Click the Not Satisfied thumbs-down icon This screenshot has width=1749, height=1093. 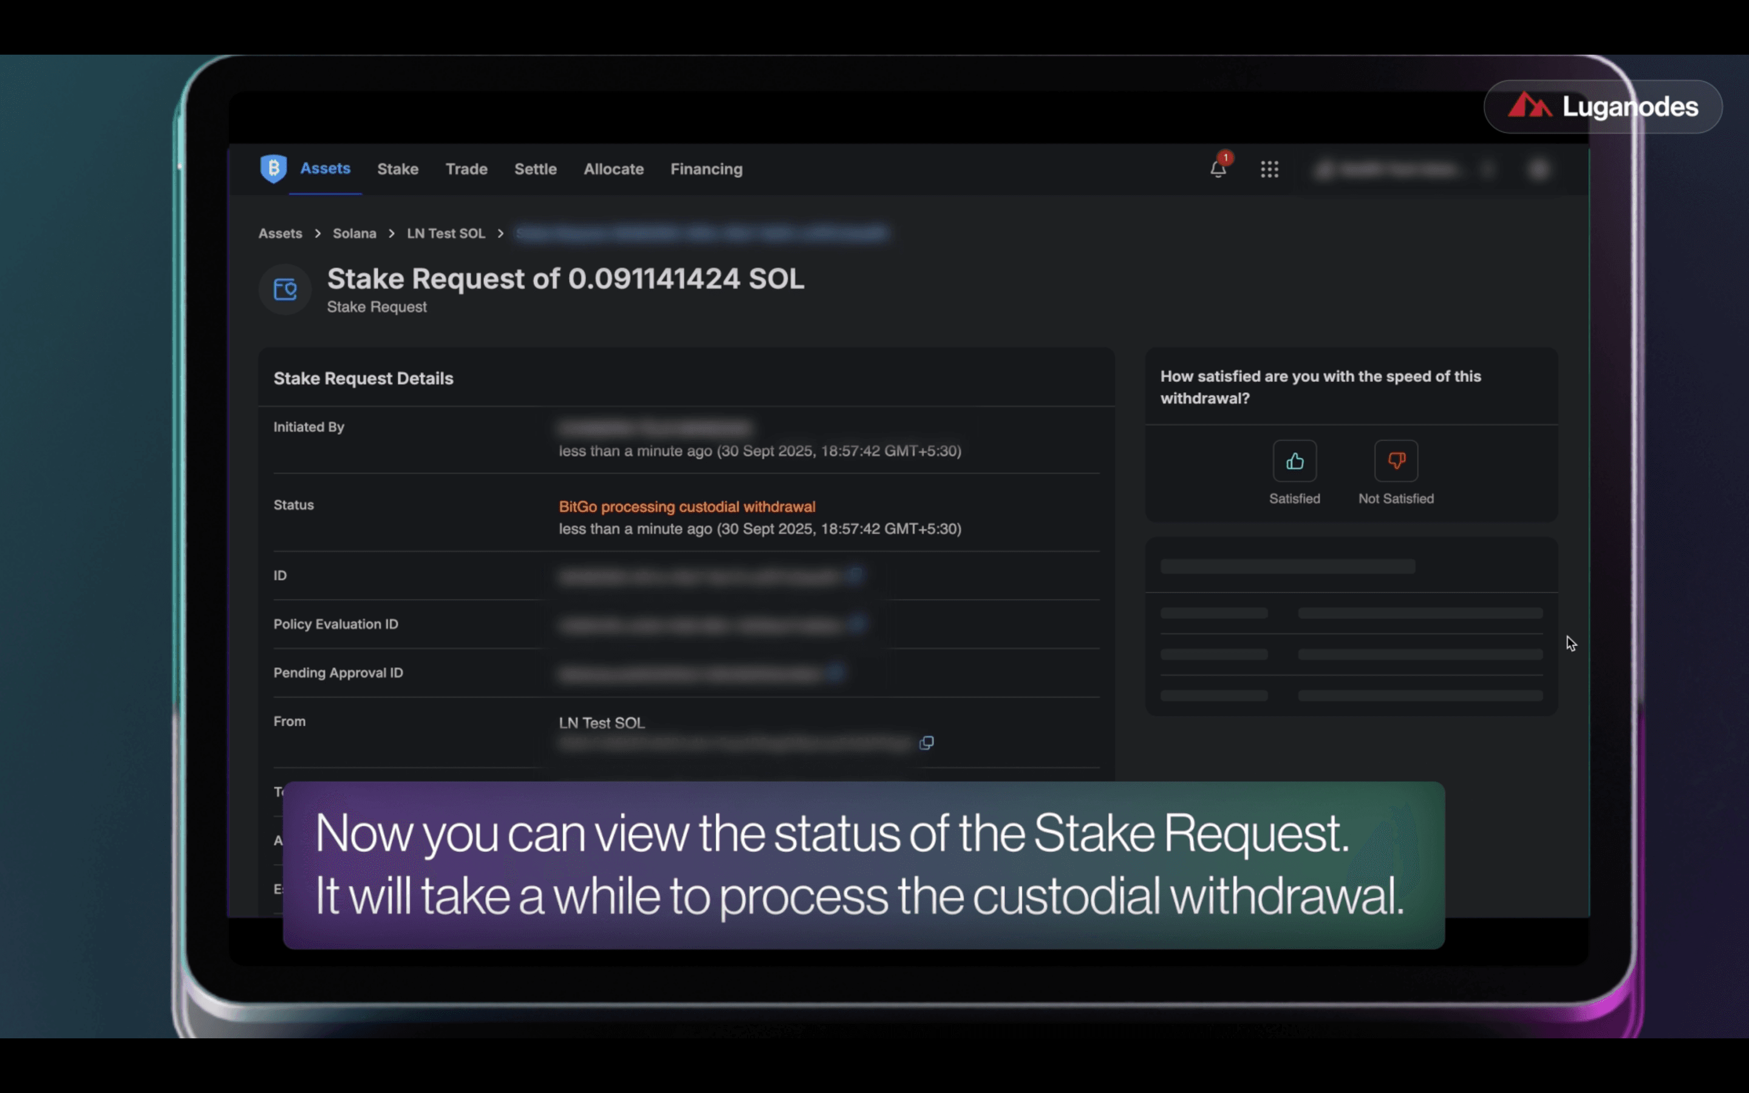pos(1396,461)
